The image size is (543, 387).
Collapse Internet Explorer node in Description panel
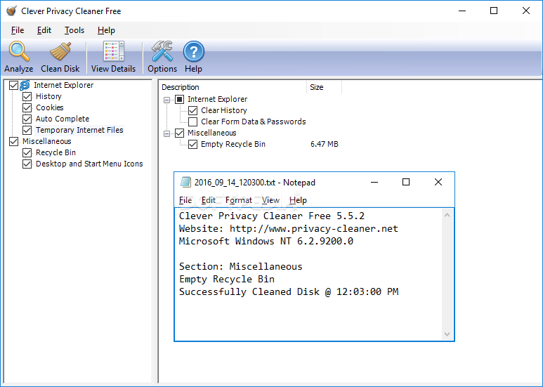click(167, 100)
